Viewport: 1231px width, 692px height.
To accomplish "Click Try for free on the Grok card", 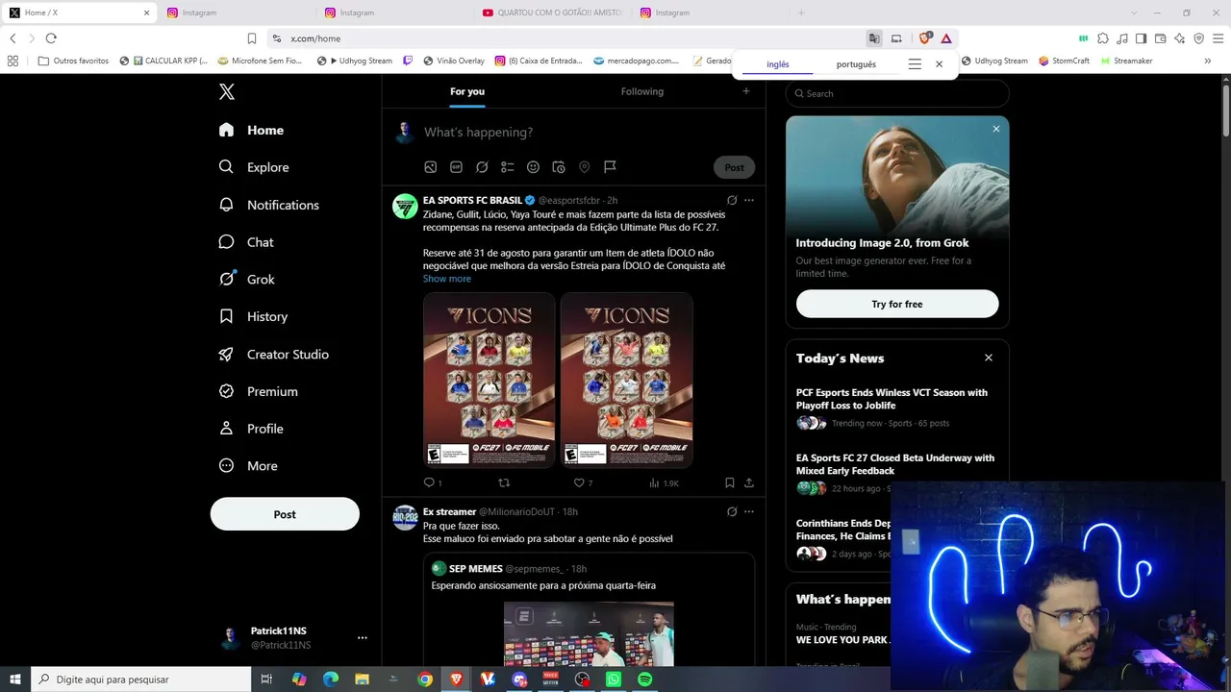I will tap(897, 304).
